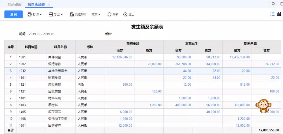Switch to 我的桌面 tab
Viewport: 283px width, 134px height.
point(15,5)
